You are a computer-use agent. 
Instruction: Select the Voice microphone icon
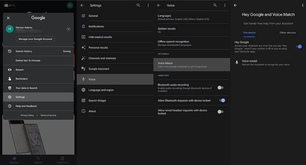tap(83, 79)
